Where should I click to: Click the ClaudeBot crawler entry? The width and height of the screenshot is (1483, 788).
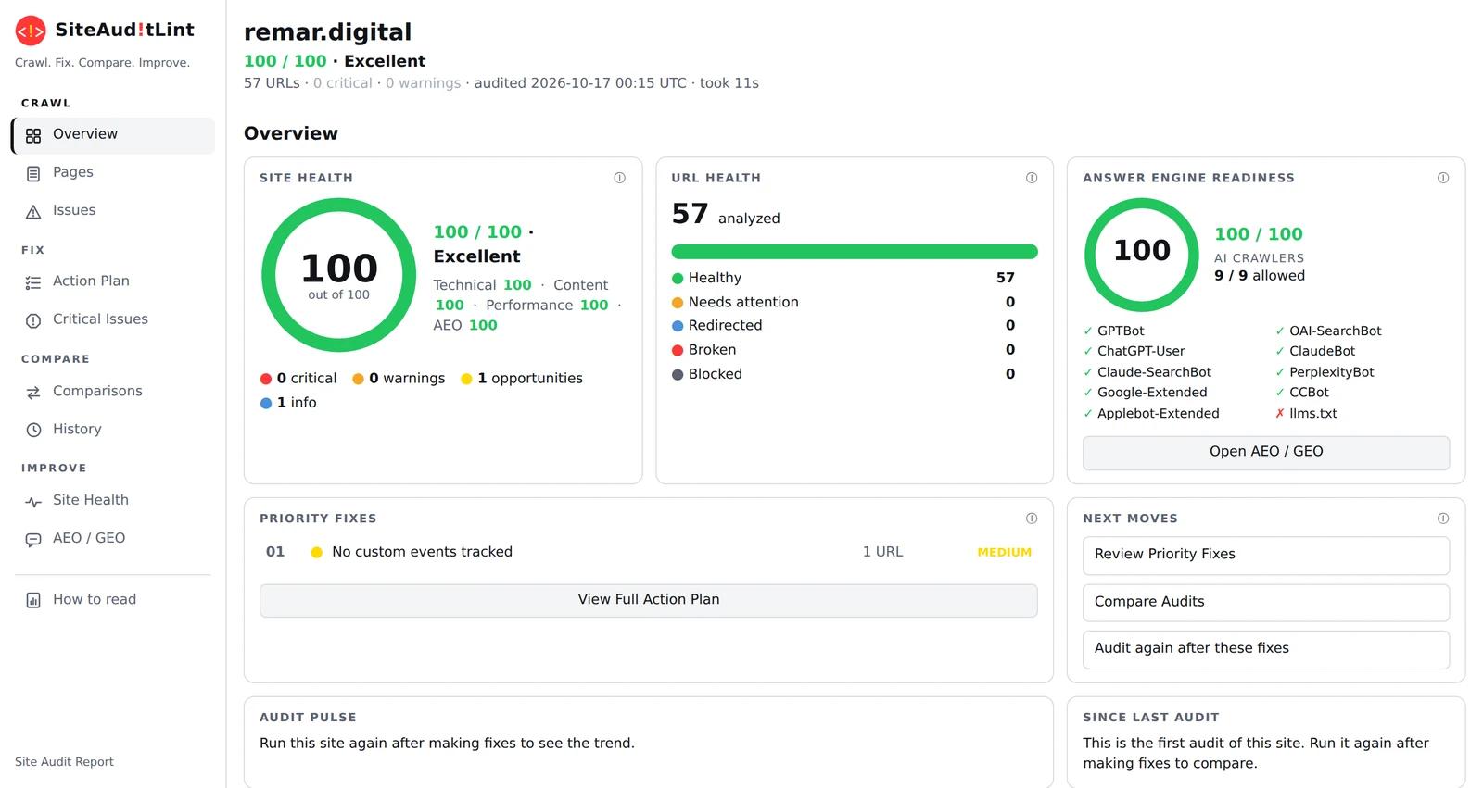click(1315, 352)
